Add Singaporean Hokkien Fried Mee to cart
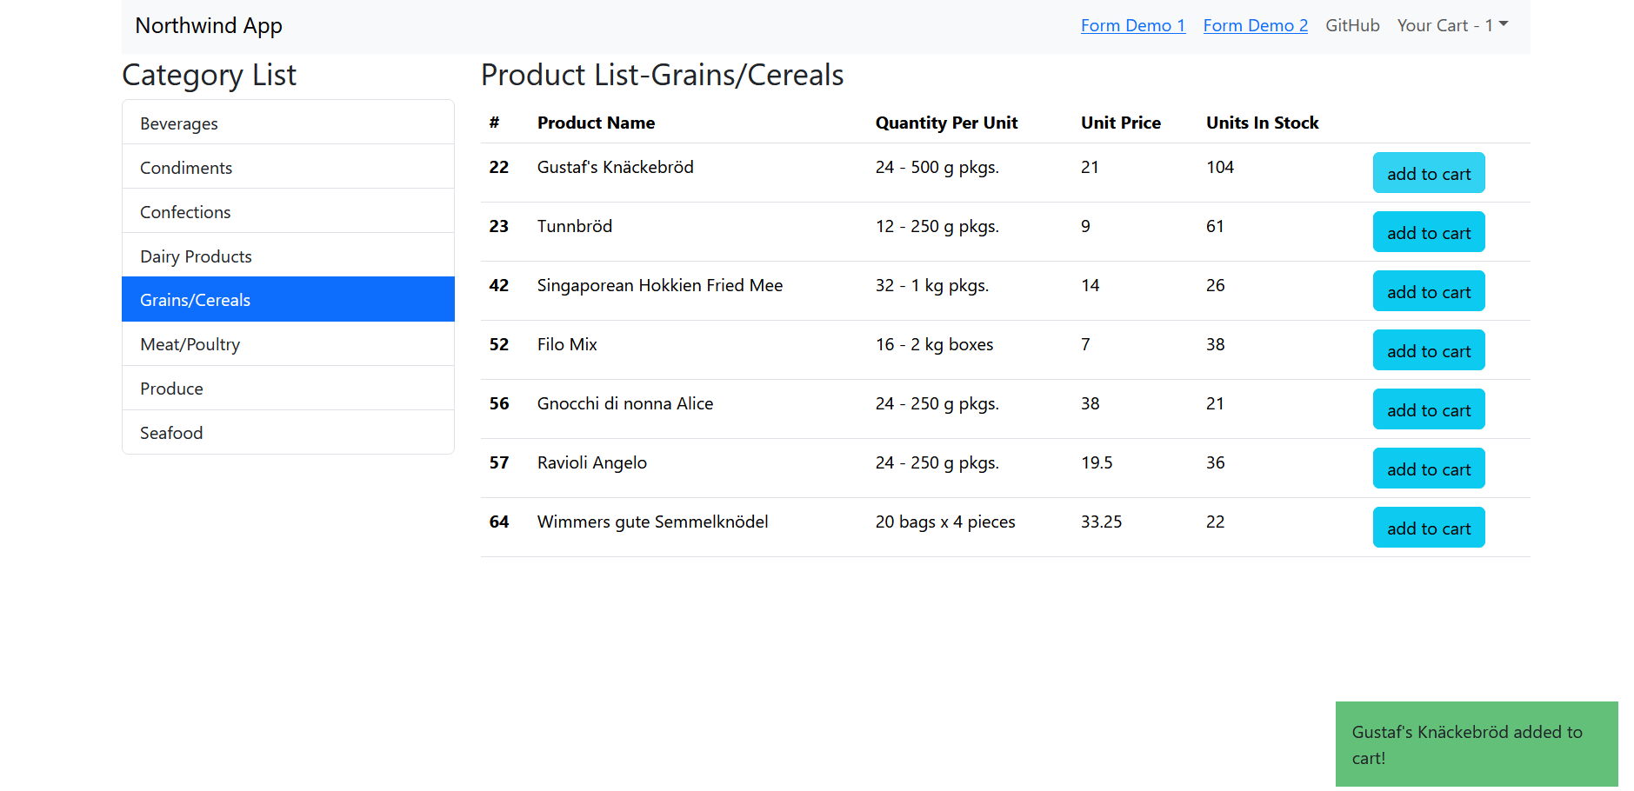This screenshot has width=1634, height=791. pos(1428,291)
